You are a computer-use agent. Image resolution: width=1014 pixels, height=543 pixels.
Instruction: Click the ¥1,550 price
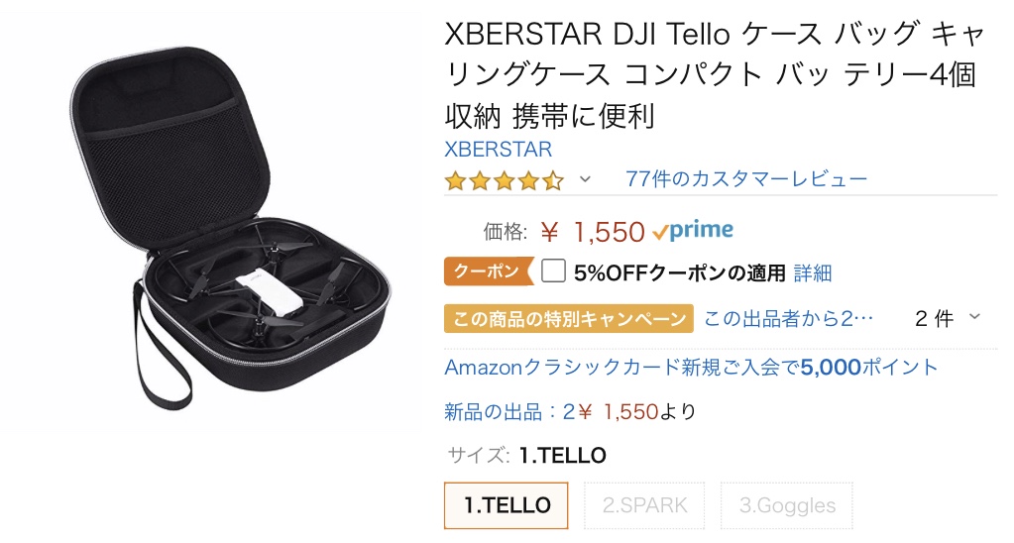(x=593, y=232)
